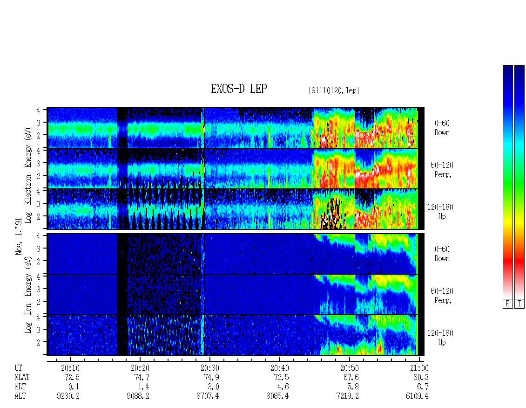Click the ALT value 7219.2

347,396
